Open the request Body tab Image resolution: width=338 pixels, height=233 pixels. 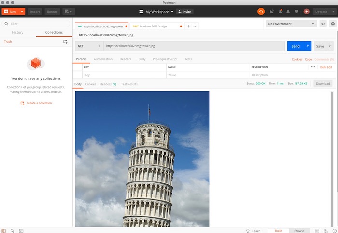tap(142, 59)
